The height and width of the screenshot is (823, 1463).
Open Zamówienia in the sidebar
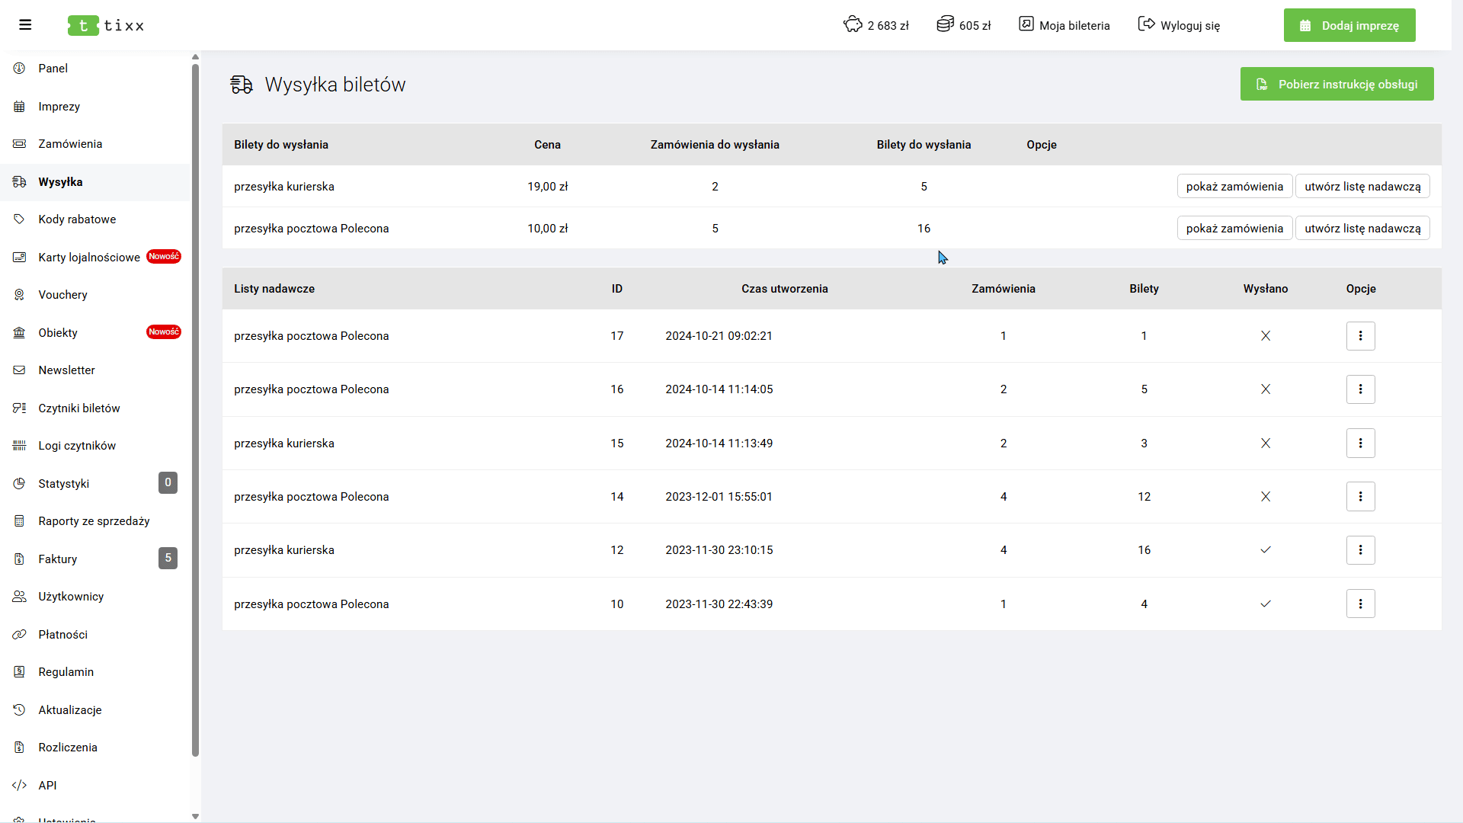point(70,144)
